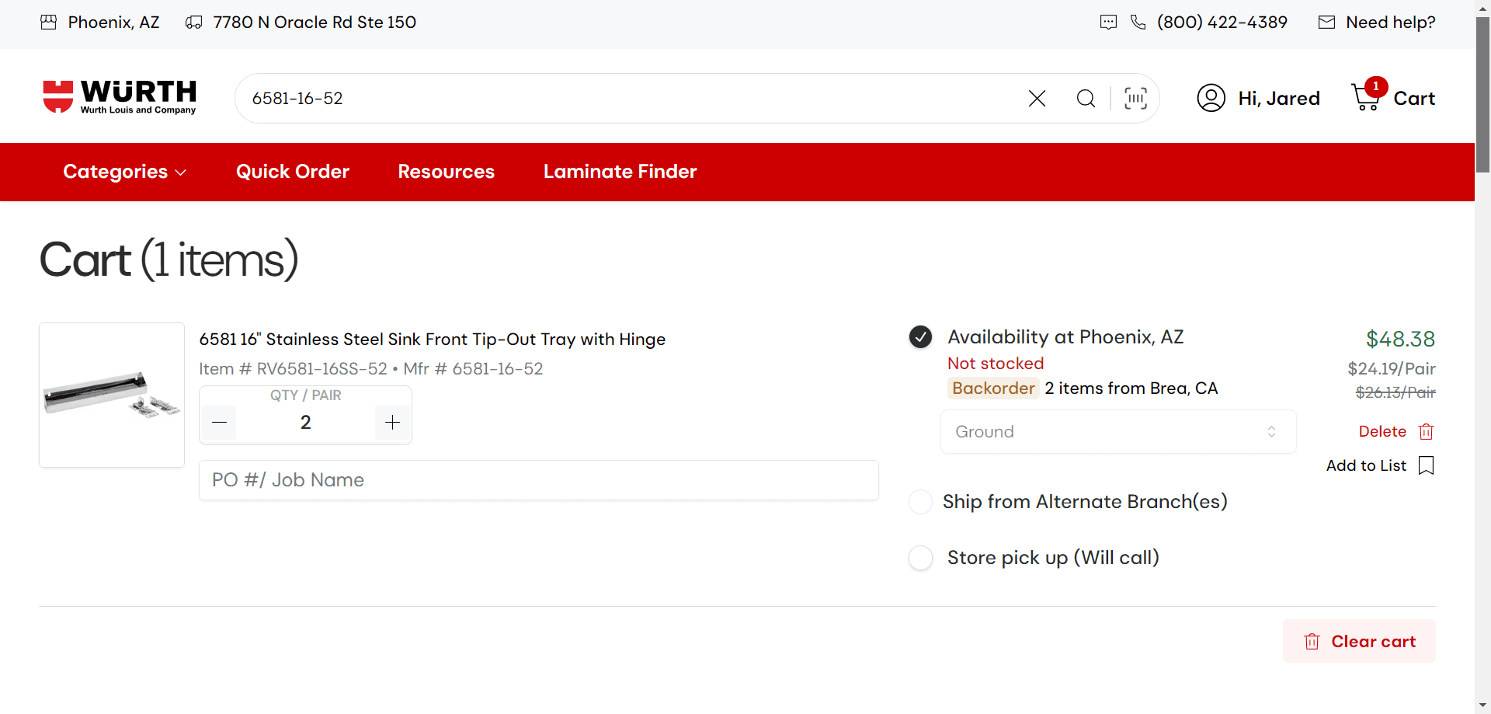1491x714 pixels.
Task: Click the store location icon near Phoenix, AZ
Action: 48,23
